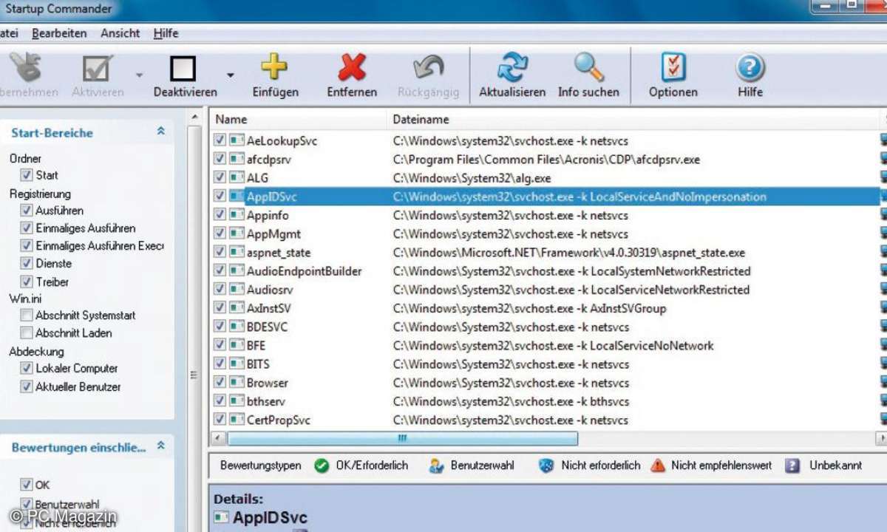Click the AppIDSvc heading under Details
The height and width of the screenshot is (532, 887).
click(270, 517)
